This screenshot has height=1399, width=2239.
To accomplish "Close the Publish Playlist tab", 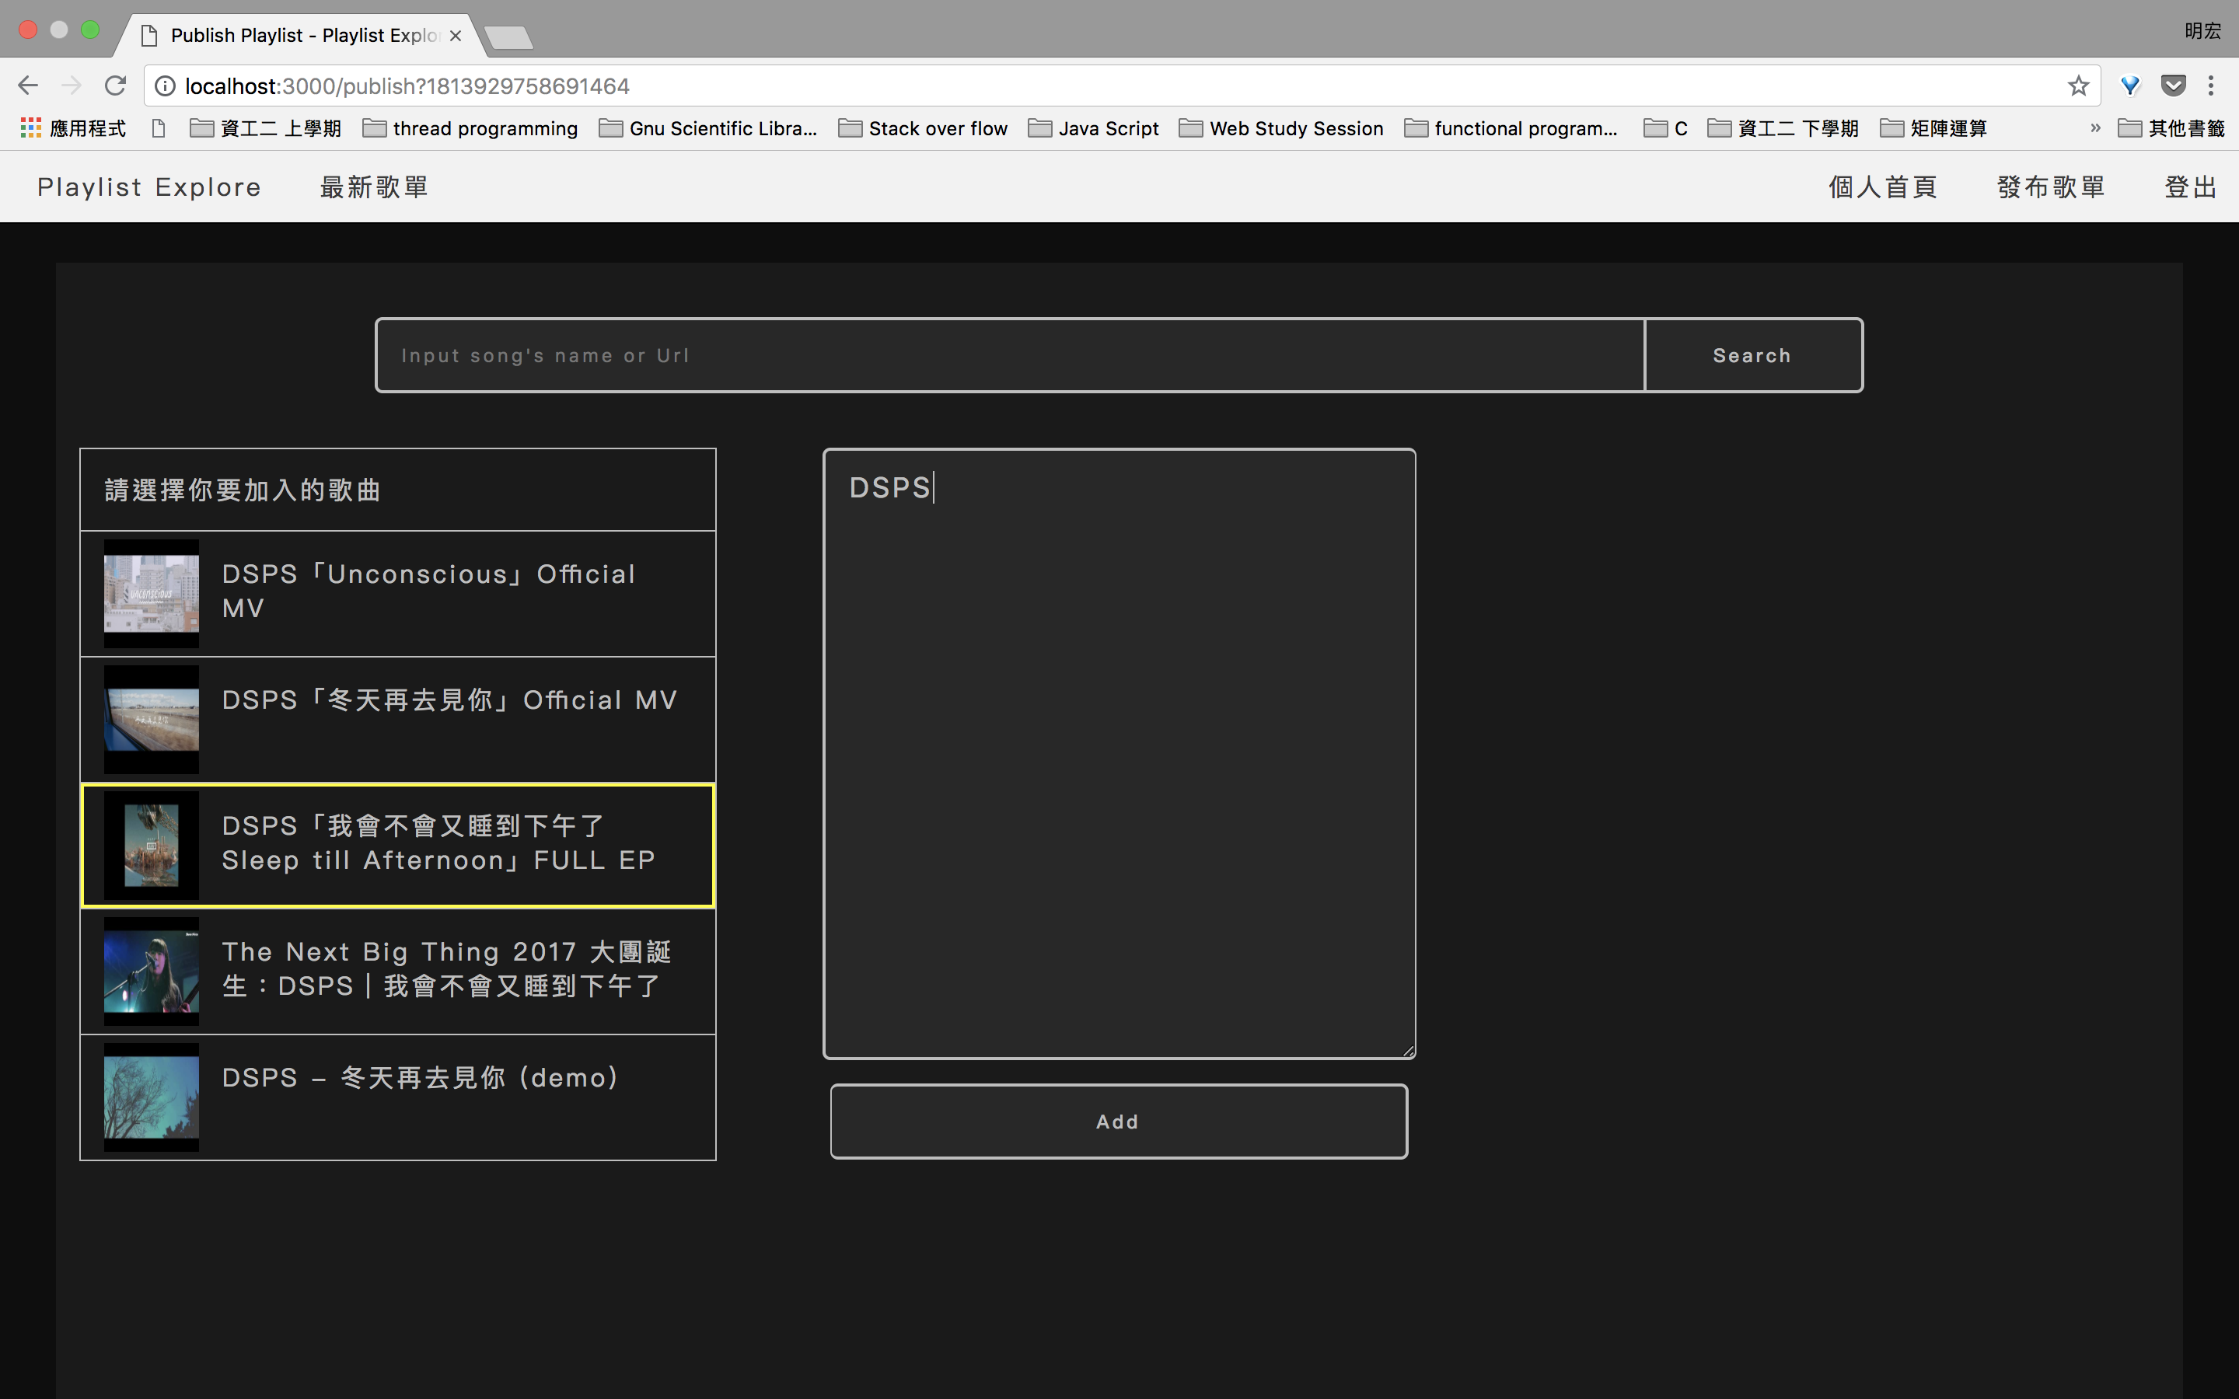I will (x=456, y=36).
